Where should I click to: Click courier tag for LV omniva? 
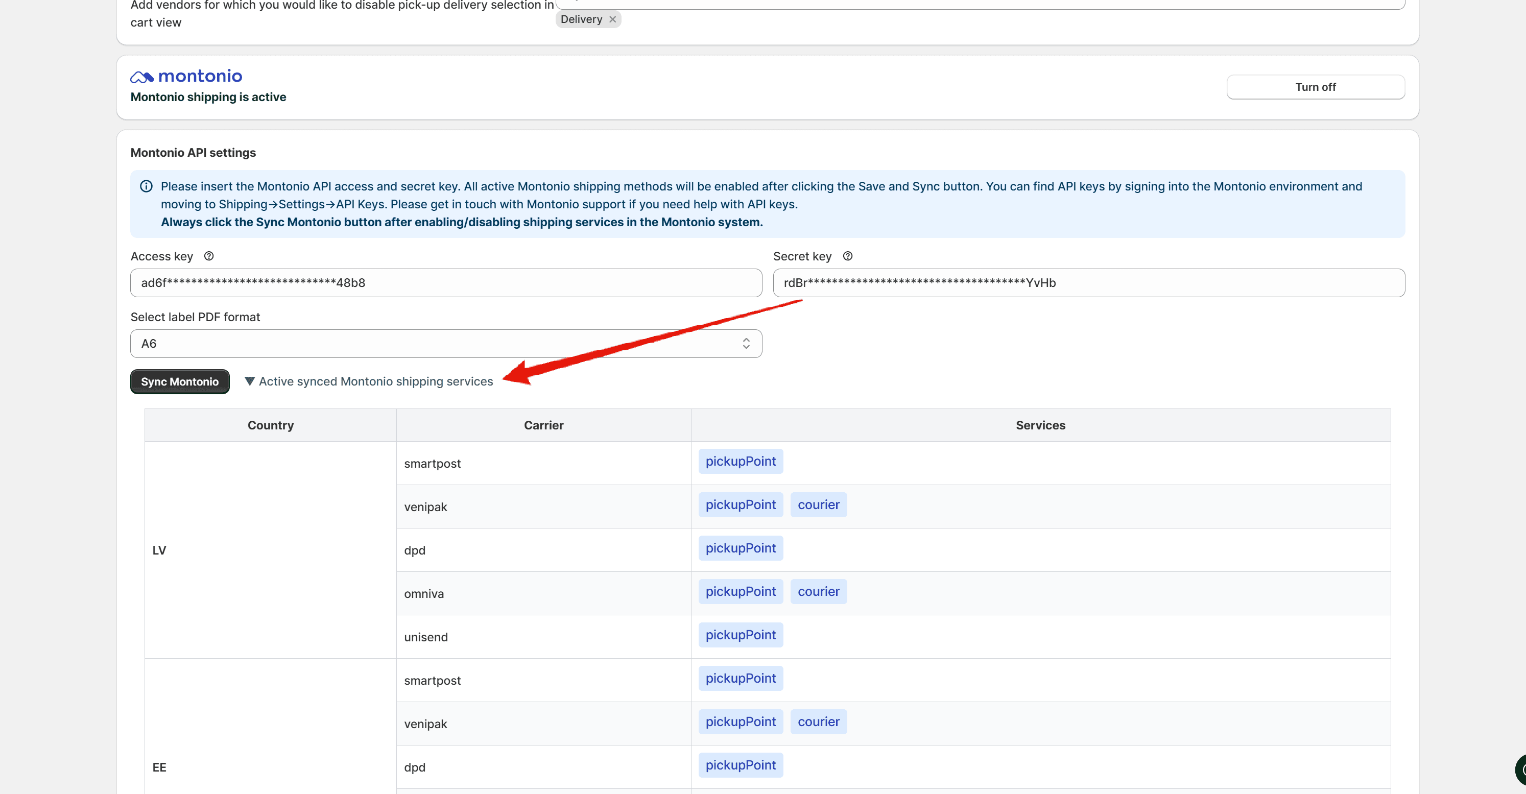click(818, 591)
